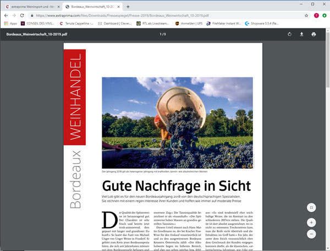Click the CONSEIL DES VINS bookmark favicon
The width and height of the screenshot is (330, 251).
tap(23, 24)
